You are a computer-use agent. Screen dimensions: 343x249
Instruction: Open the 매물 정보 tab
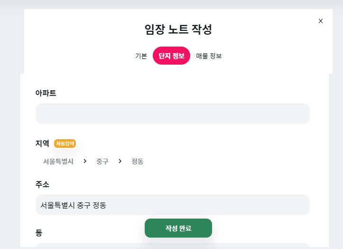(209, 56)
